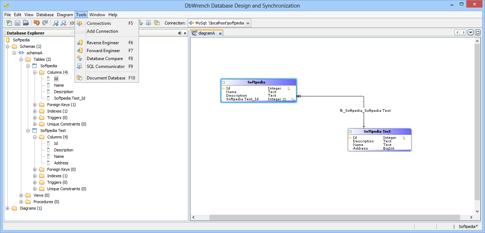Viewport: 485px width, 233px height.
Task: Click the SQL Communicator menu icon
Action: (x=80, y=67)
